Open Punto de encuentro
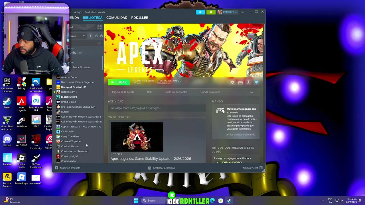Viewport: 365px width, 205px height. pos(176,92)
